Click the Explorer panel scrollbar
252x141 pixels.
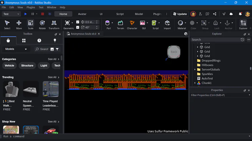pyautogui.click(x=251, y=68)
